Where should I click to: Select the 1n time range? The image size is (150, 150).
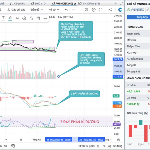point(5,146)
